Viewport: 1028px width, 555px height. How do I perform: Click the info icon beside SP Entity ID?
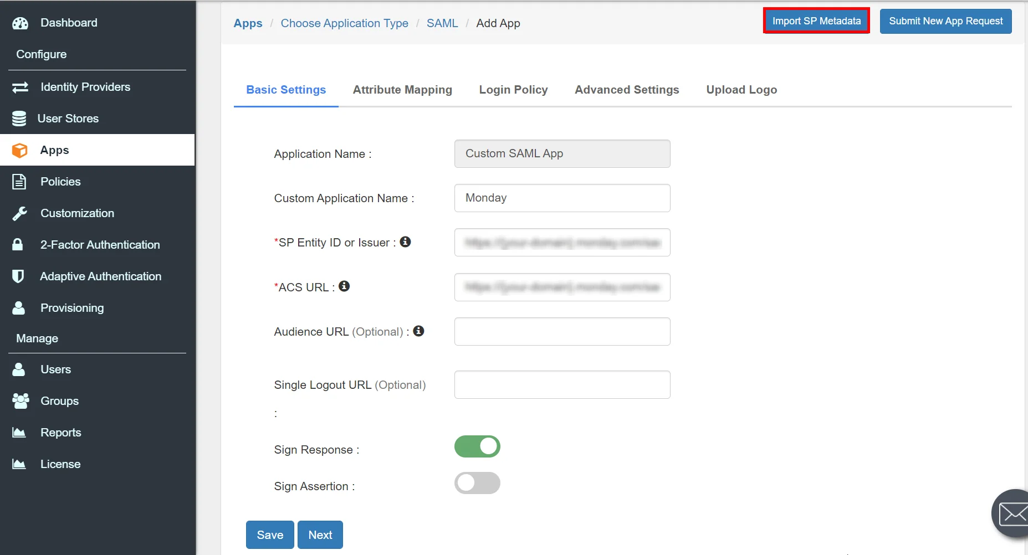pos(406,241)
